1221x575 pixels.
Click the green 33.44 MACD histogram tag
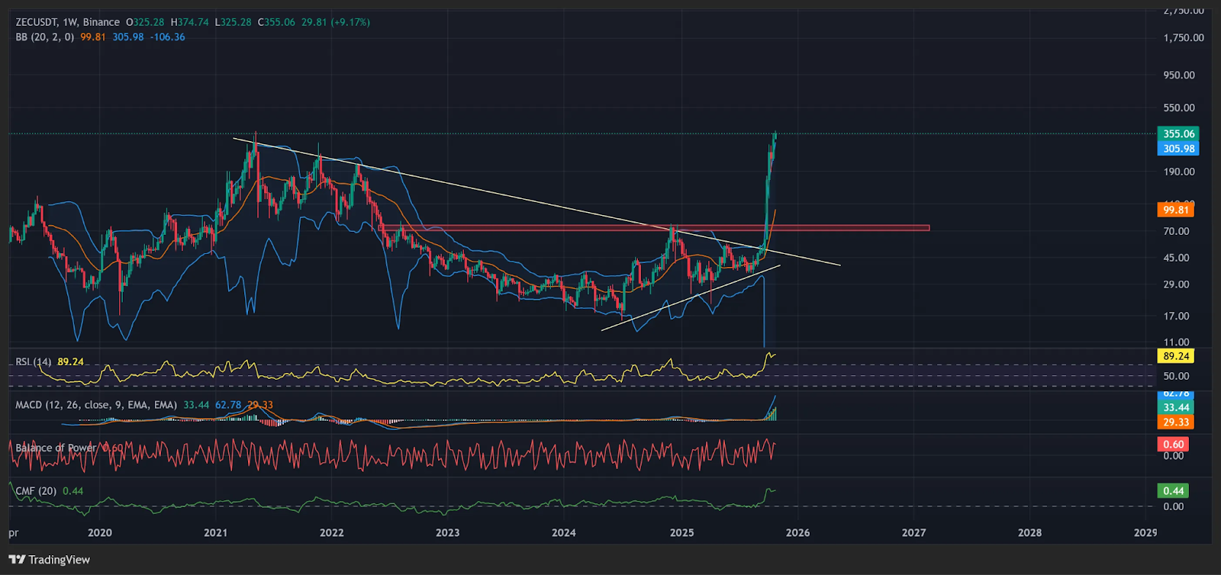(x=1175, y=407)
